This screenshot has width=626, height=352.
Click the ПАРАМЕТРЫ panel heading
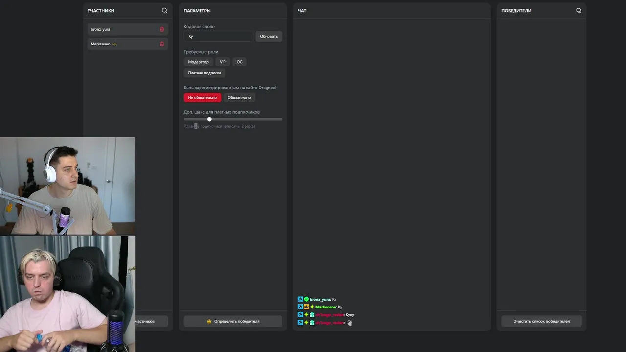[x=197, y=11]
